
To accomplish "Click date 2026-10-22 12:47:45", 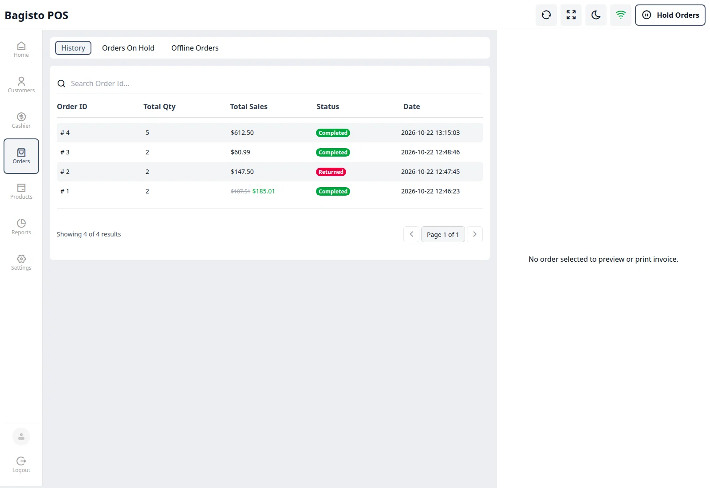I will click(x=430, y=172).
